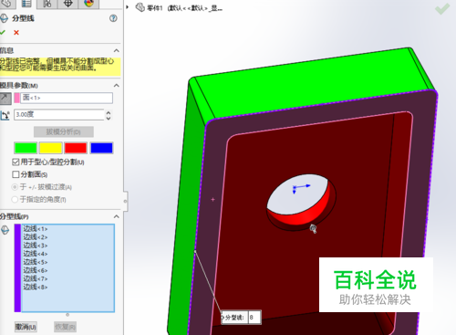The height and width of the screenshot is (335, 456).
Task: Select 于 +/- 拔模过渡 radio option
Action: click(15, 187)
